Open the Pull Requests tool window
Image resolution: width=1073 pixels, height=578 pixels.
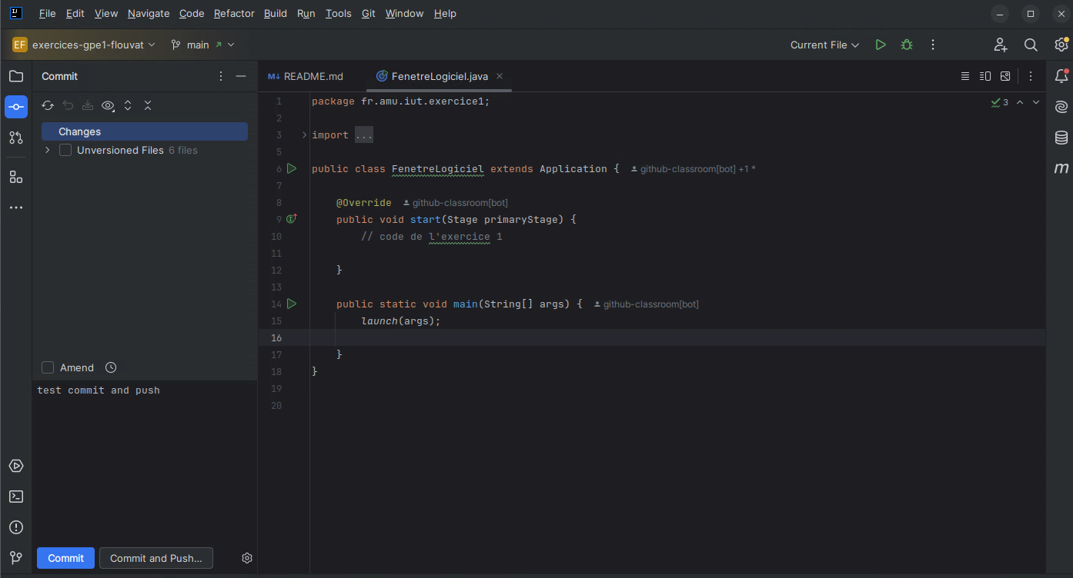click(16, 138)
